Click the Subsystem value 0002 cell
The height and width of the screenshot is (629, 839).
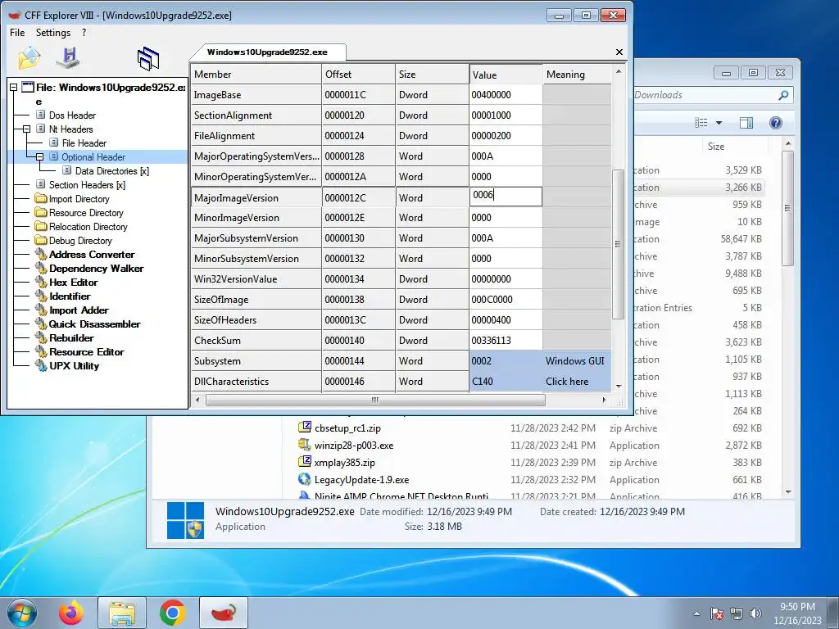point(506,361)
